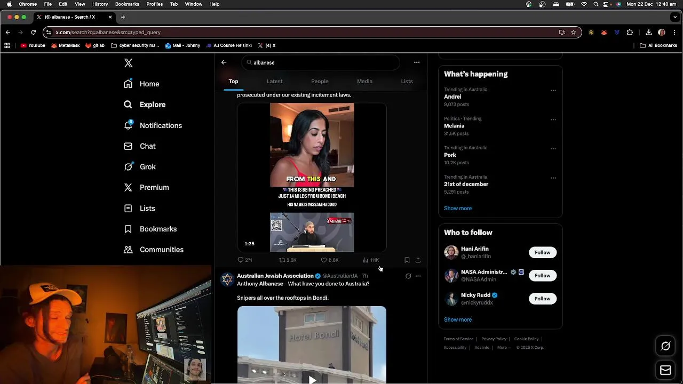683x384 pixels.
Task: Share the video post
Action: [x=418, y=260]
